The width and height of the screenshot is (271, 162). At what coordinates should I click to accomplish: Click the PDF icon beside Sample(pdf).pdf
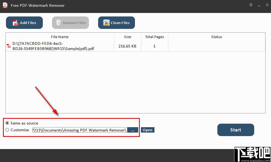(9, 46)
